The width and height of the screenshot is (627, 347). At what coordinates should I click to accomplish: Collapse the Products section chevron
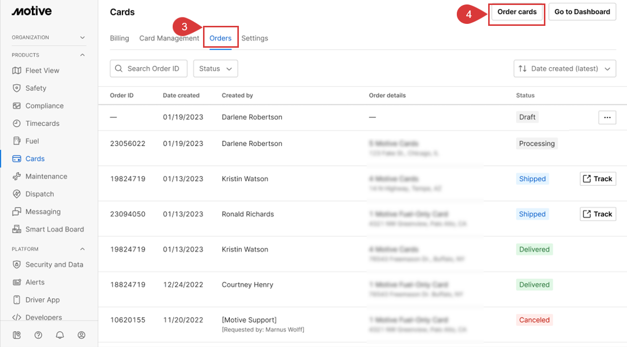[x=83, y=55]
